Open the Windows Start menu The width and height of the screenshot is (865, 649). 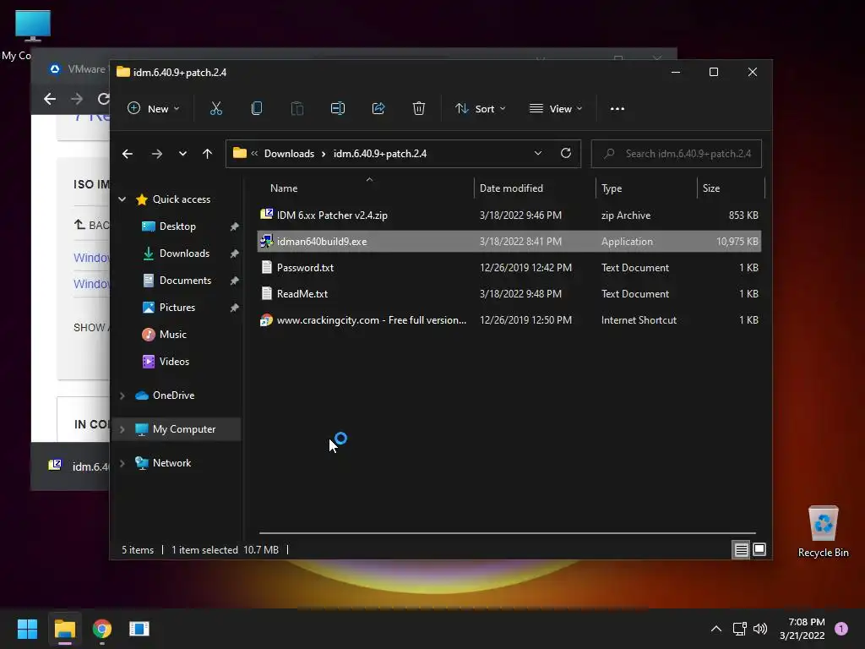27,629
